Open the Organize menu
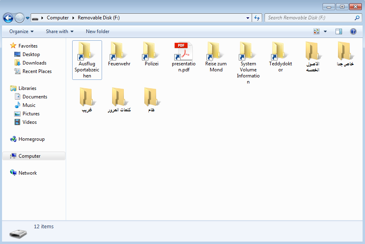The image size is (365, 244). pyautogui.click(x=21, y=31)
